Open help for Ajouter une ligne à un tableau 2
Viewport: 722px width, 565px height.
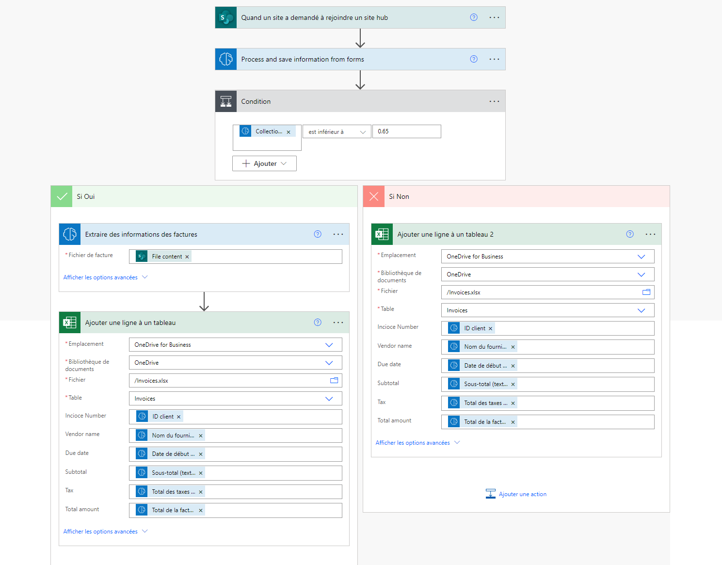[x=630, y=234]
